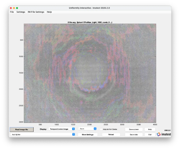The image size is (180, 149).
Task: Click the Help button near Save screen
Action: coord(150,129)
